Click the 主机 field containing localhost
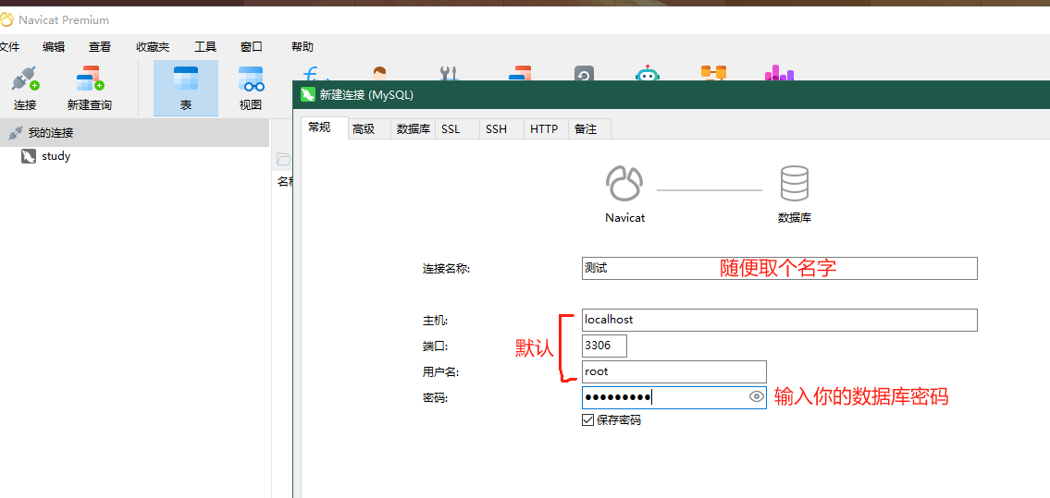Image resolution: width=1050 pixels, height=498 pixels. point(780,320)
